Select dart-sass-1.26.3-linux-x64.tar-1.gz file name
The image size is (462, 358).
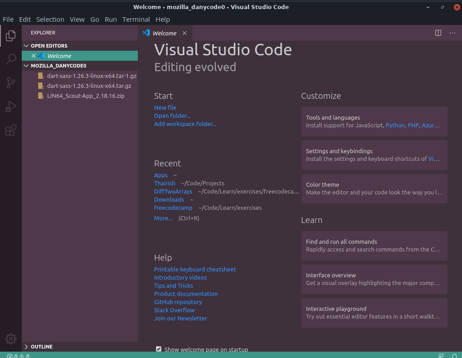point(92,76)
